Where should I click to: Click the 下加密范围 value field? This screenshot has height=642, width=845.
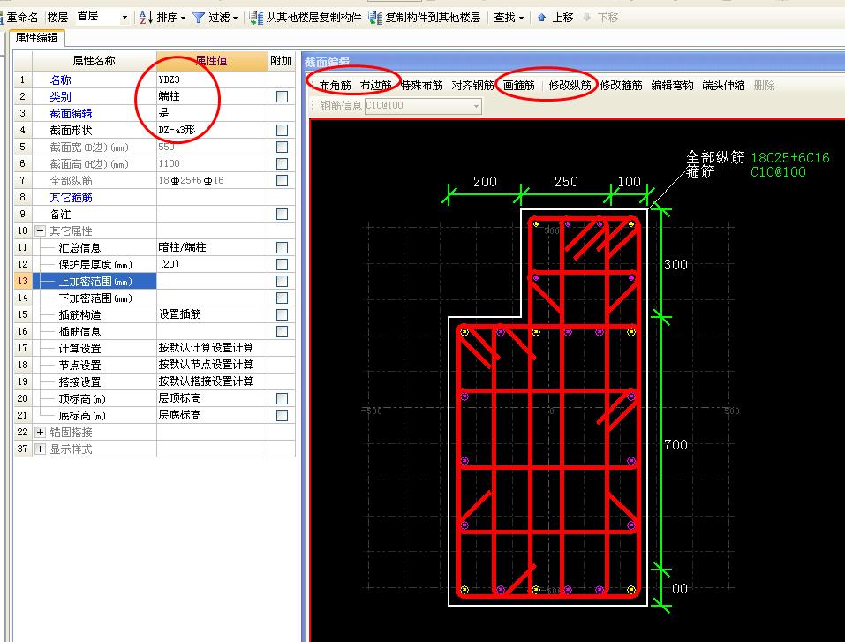[212, 298]
